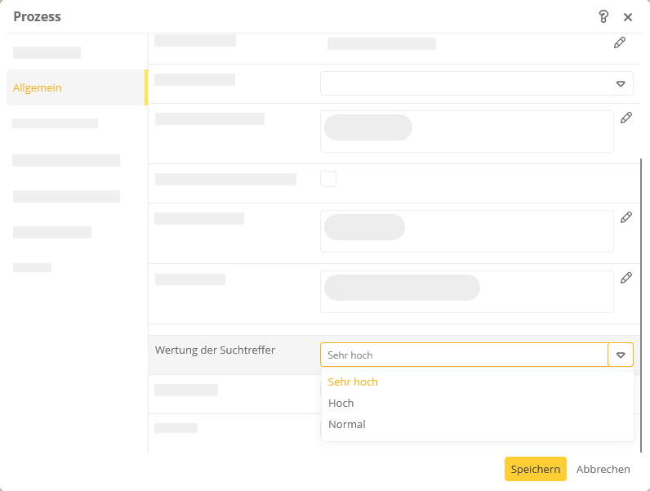Screen dimensions: 650x491
Task: Tick the empty checkbox
Action: click(328, 179)
